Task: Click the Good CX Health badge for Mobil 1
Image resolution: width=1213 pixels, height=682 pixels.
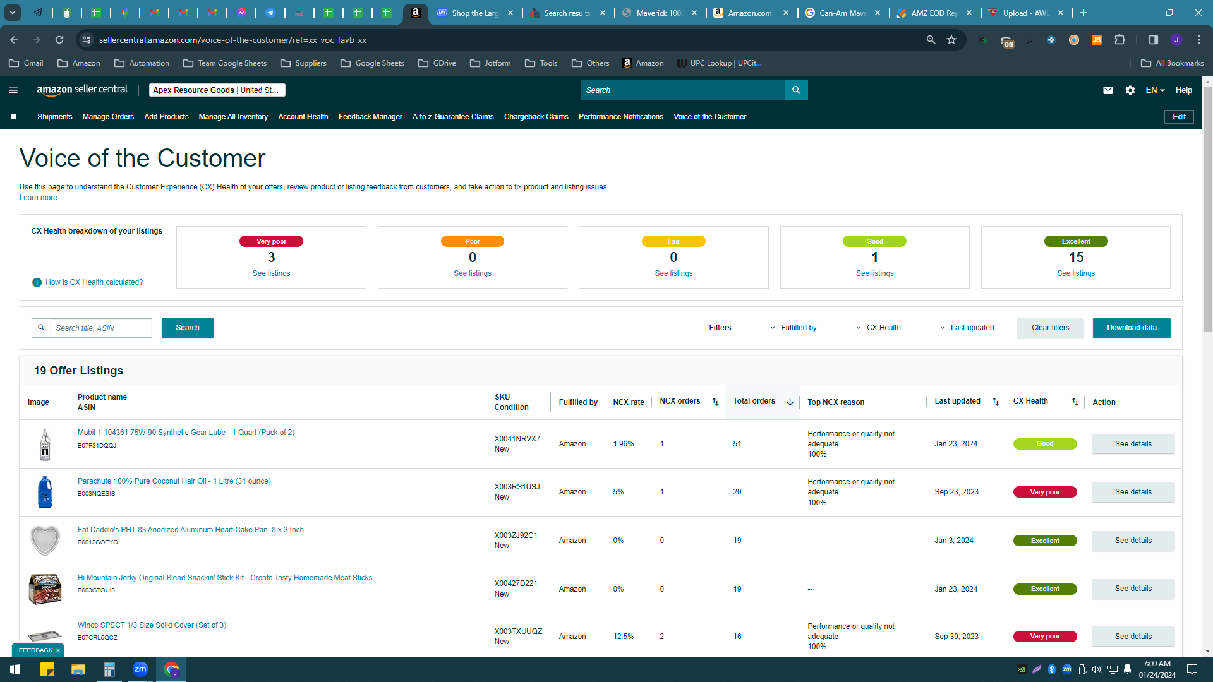Action: point(1045,444)
